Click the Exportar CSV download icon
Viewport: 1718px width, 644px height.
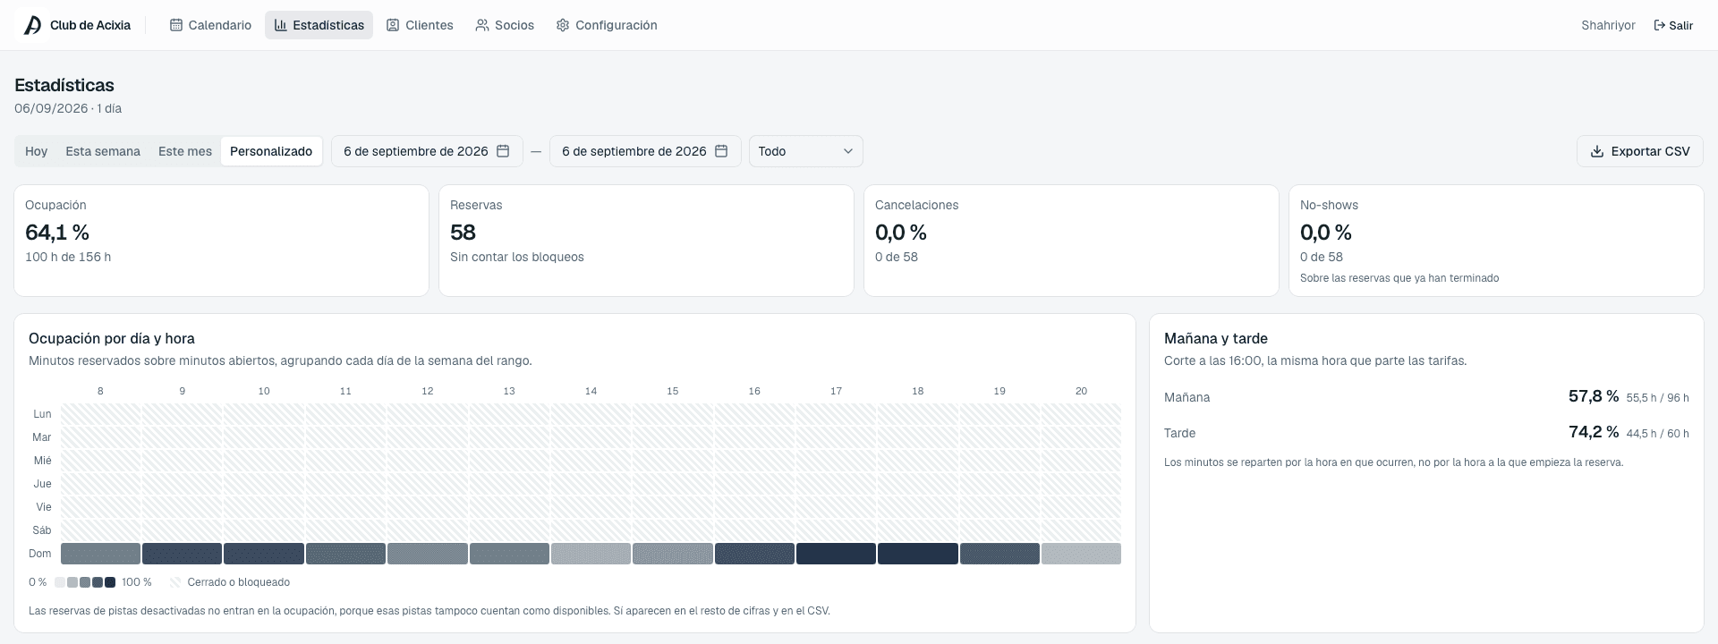coord(1596,151)
